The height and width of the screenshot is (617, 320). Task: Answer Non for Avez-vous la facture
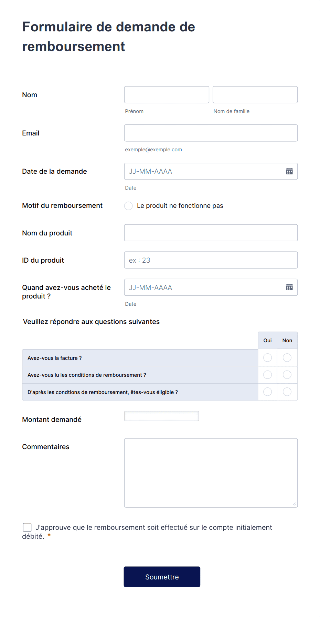[287, 357]
